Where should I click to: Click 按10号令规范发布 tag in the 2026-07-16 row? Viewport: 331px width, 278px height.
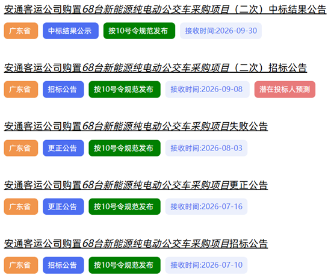125,206
